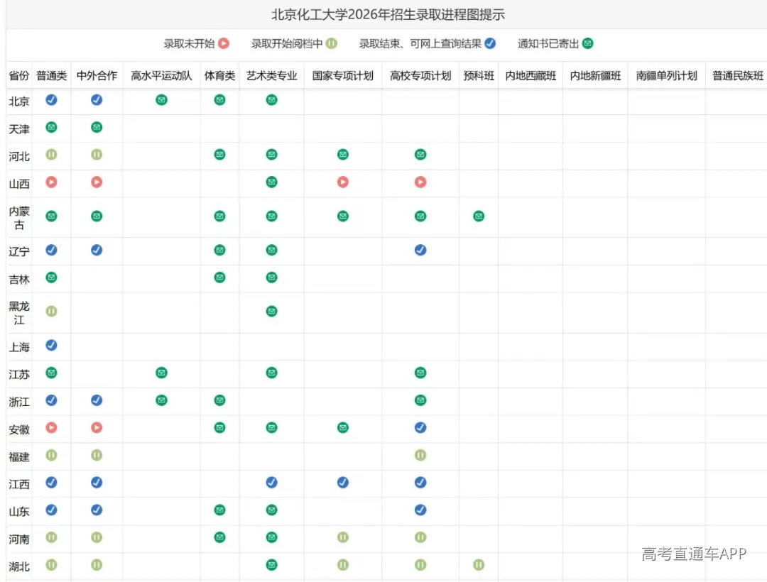
Task: Click 河北 普通类 pause status icon
Action: point(51,155)
